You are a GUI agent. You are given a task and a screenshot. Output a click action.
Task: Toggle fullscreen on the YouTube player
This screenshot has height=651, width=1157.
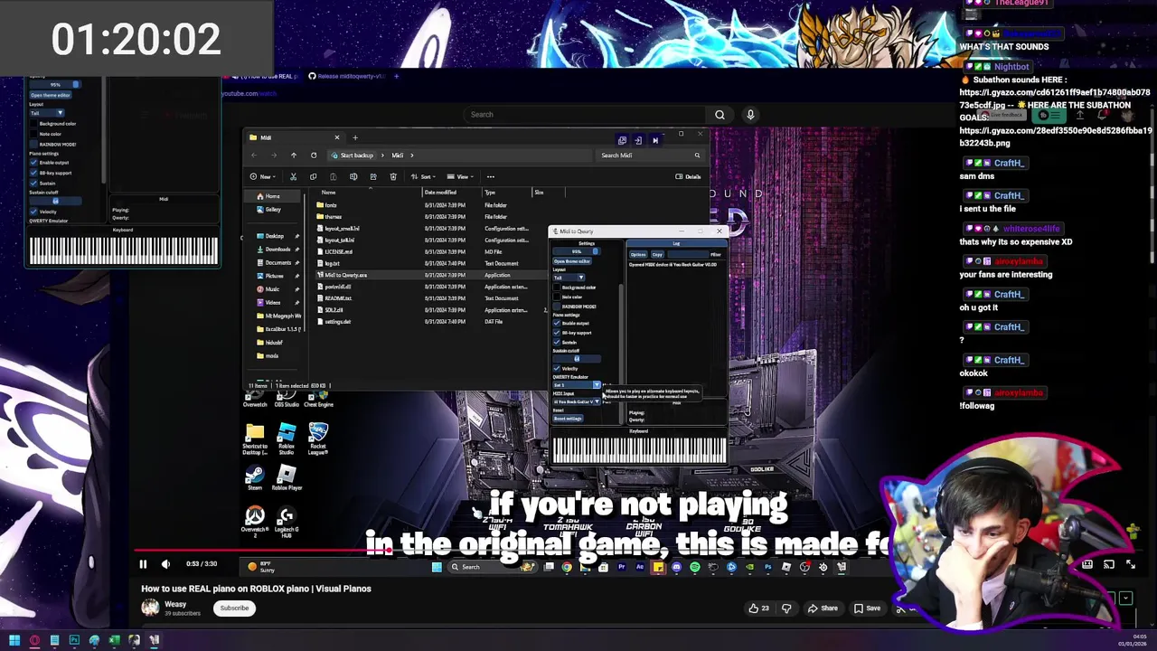point(1131,564)
